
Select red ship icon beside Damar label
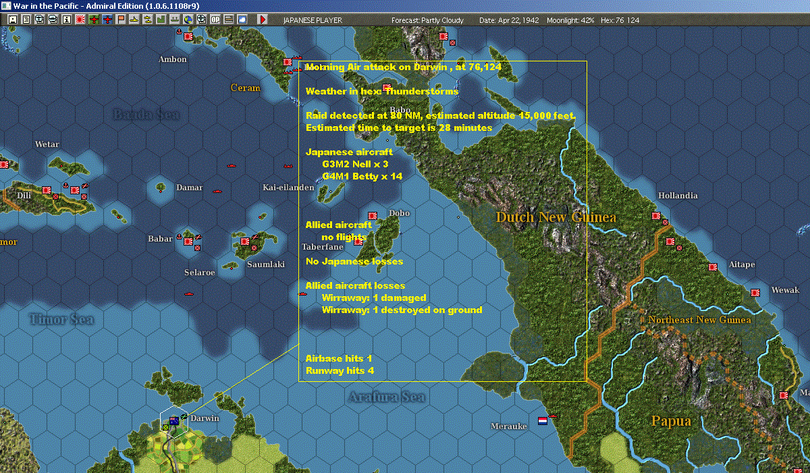point(217,191)
